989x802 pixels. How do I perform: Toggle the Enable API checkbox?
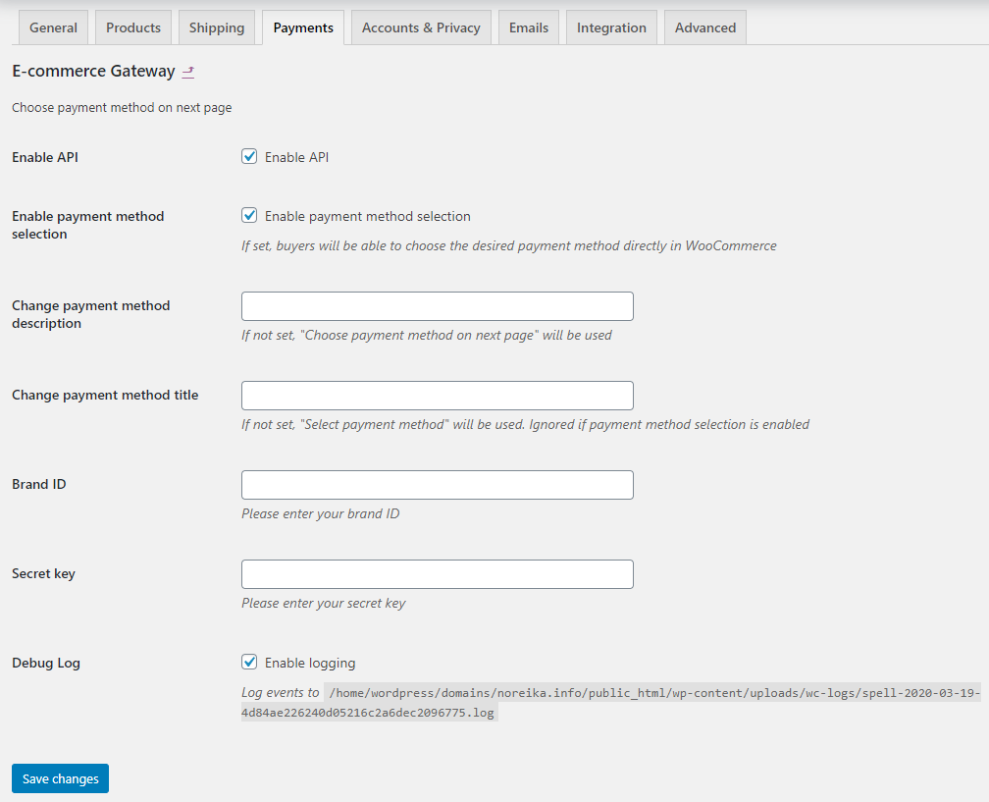tap(249, 156)
